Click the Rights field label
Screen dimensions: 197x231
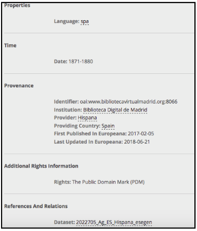[62, 182]
